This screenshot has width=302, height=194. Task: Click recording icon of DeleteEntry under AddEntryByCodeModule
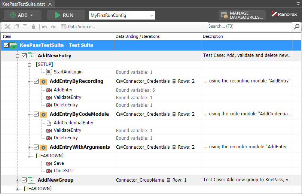tap(49, 138)
